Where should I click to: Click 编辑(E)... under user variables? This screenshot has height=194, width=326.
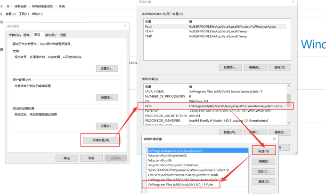[255, 67]
